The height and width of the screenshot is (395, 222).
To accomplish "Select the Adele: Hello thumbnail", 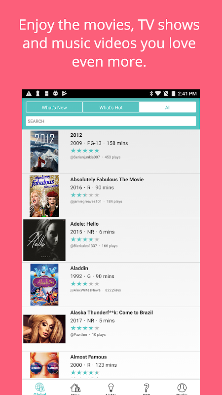I will pyautogui.click(x=44, y=240).
